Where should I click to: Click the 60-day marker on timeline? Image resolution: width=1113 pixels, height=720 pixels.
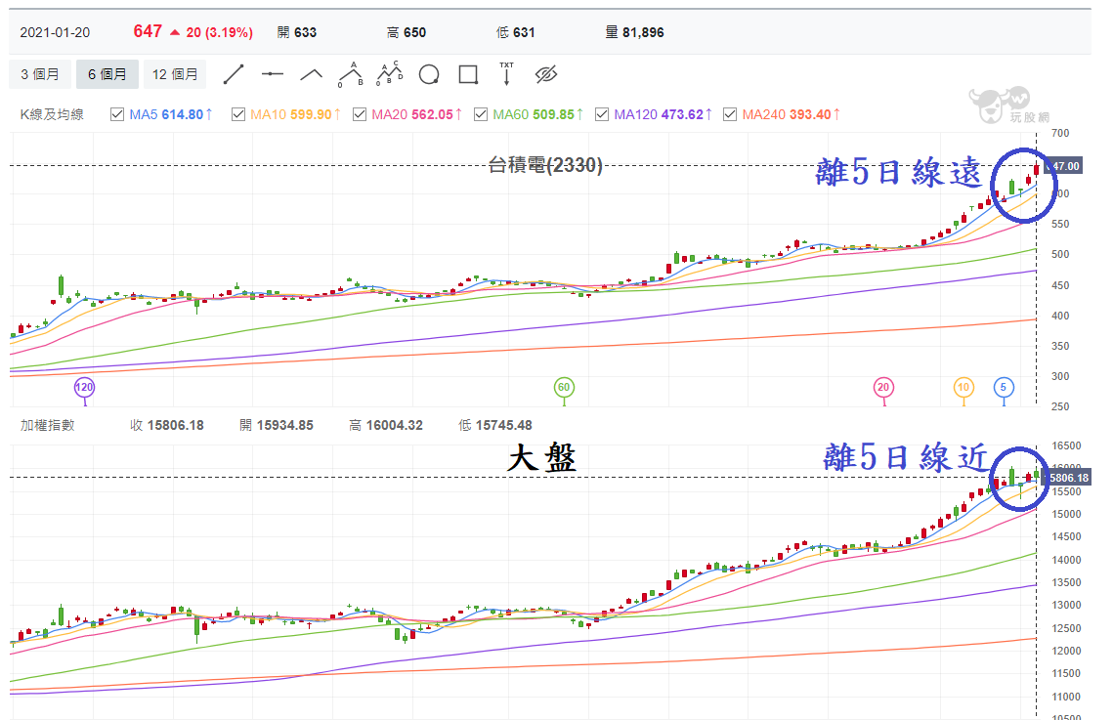click(564, 387)
